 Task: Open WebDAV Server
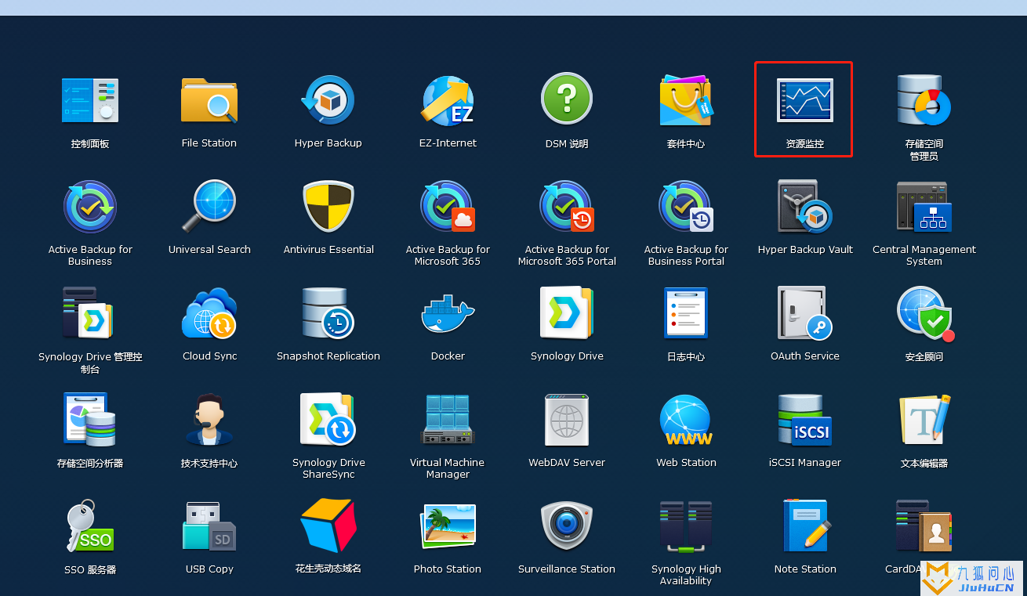click(567, 419)
